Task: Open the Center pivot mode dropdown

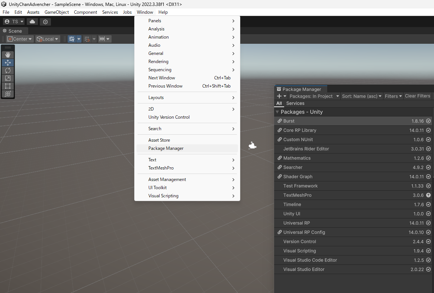Action: [20, 39]
